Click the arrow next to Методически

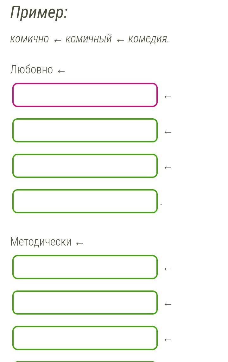tap(79, 244)
